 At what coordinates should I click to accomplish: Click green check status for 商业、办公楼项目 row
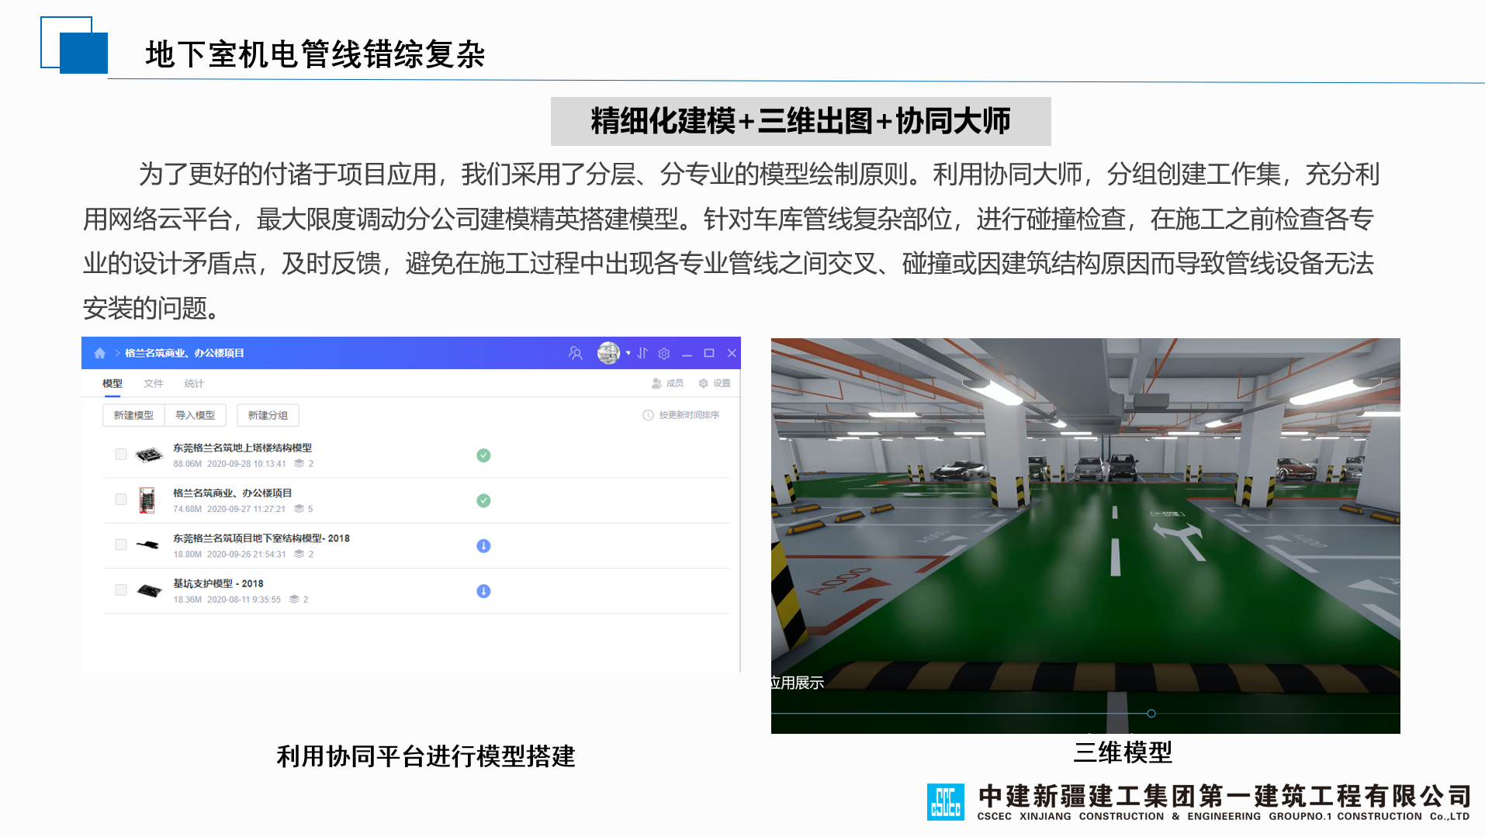point(483,500)
